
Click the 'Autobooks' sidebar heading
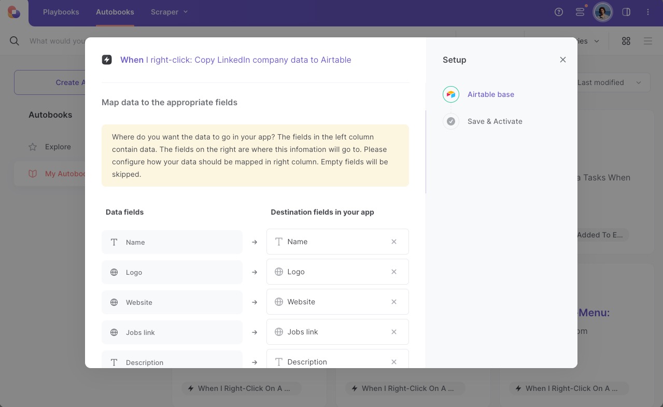coord(50,115)
